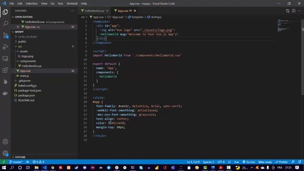Open main.js file in explorer
Screen dimensions: 304x171
pos(24,76)
